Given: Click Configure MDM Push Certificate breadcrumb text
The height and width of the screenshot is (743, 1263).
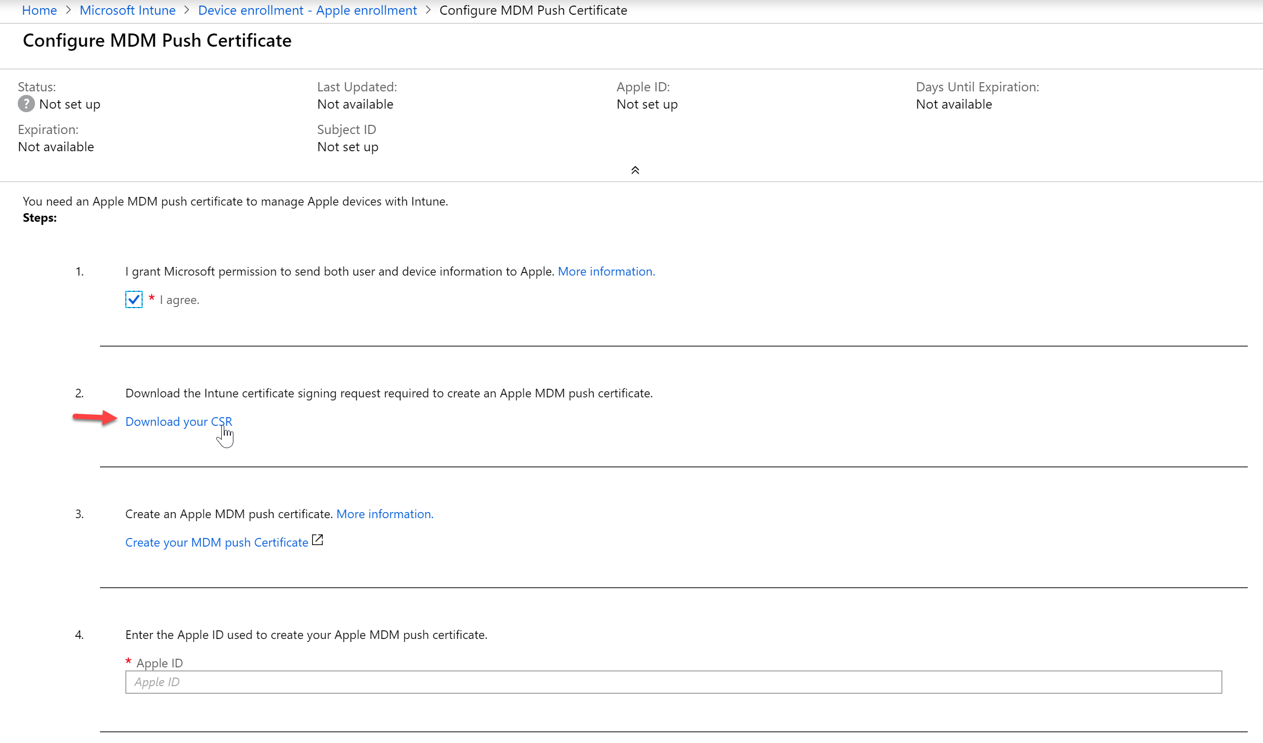Looking at the screenshot, I should coord(533,10).
